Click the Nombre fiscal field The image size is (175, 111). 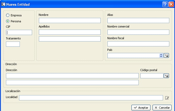coord(138,44)
